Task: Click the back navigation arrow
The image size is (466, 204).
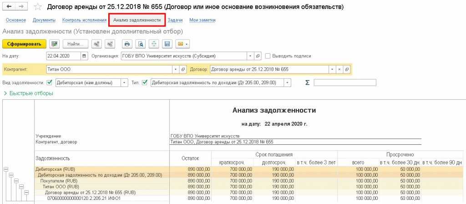Action: [9, 7]
